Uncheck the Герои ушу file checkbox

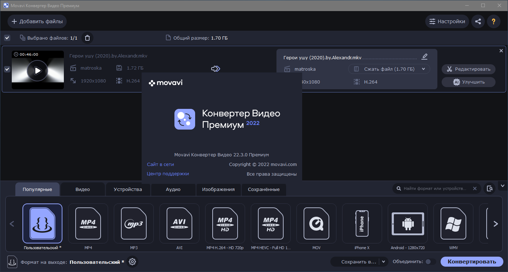pos(7,69)
